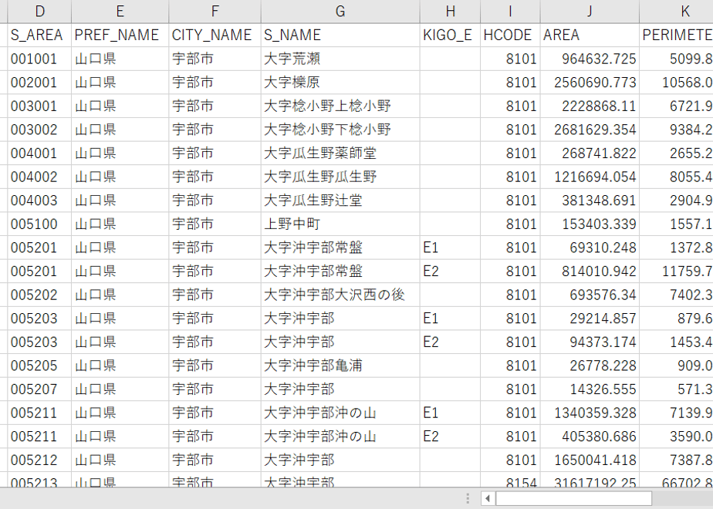Click AREA value 26778.228
This screenshot has width=713, height=509.
point(590,366)
